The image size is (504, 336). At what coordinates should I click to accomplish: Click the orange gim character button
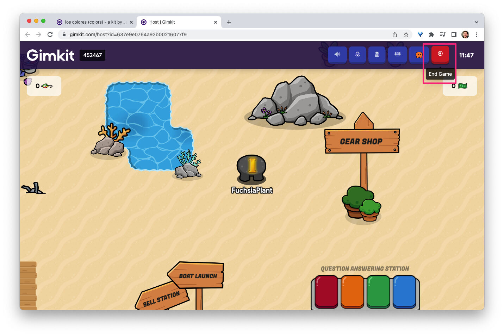pyautogui.click(x=418, y=55)
